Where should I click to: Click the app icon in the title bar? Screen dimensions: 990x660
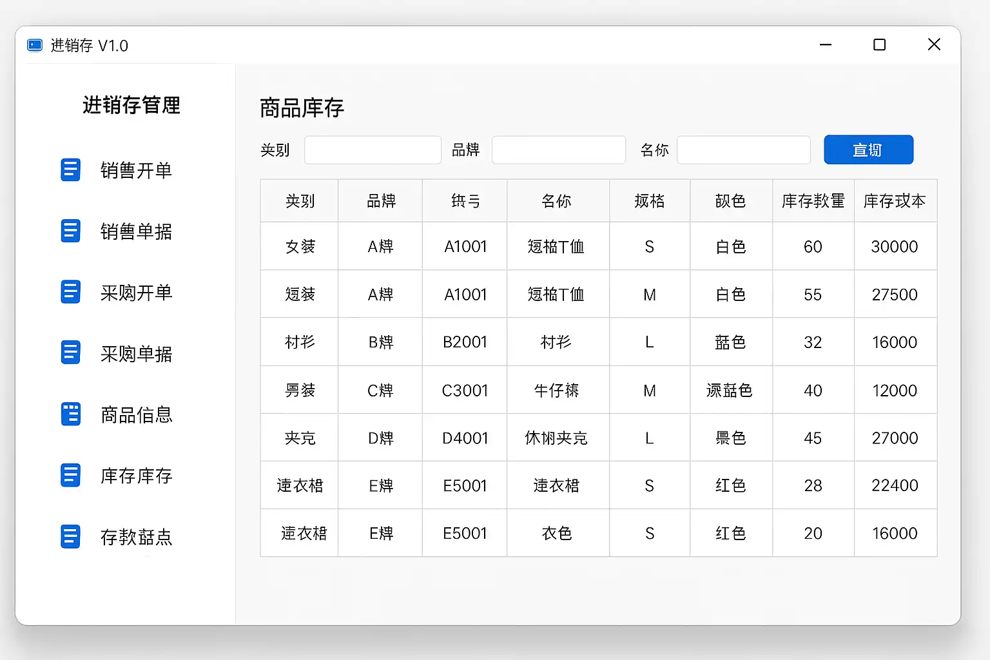(35, 45)
